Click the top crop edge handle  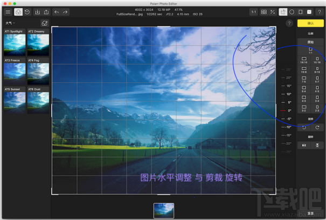[164, 26]
